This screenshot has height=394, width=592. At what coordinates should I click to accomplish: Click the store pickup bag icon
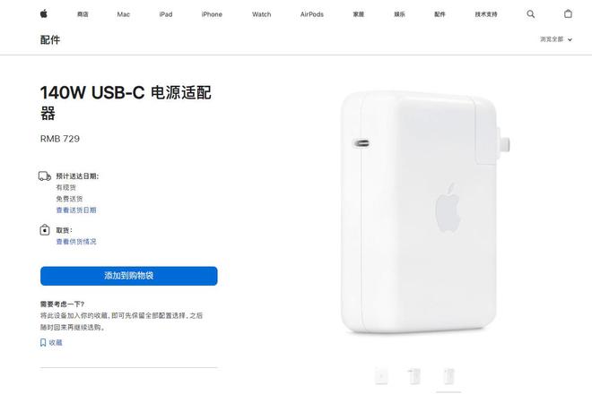click(x=45, y=230)
